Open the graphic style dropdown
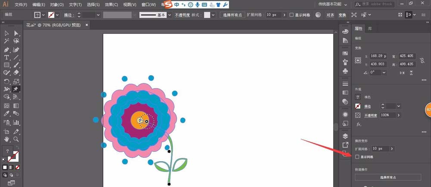The image size is (431, 187). point(213,15)
